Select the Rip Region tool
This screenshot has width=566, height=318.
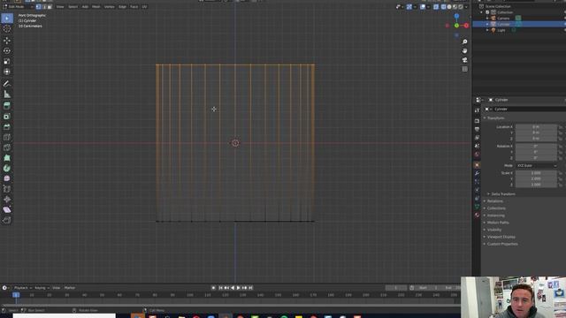(7, 220)
